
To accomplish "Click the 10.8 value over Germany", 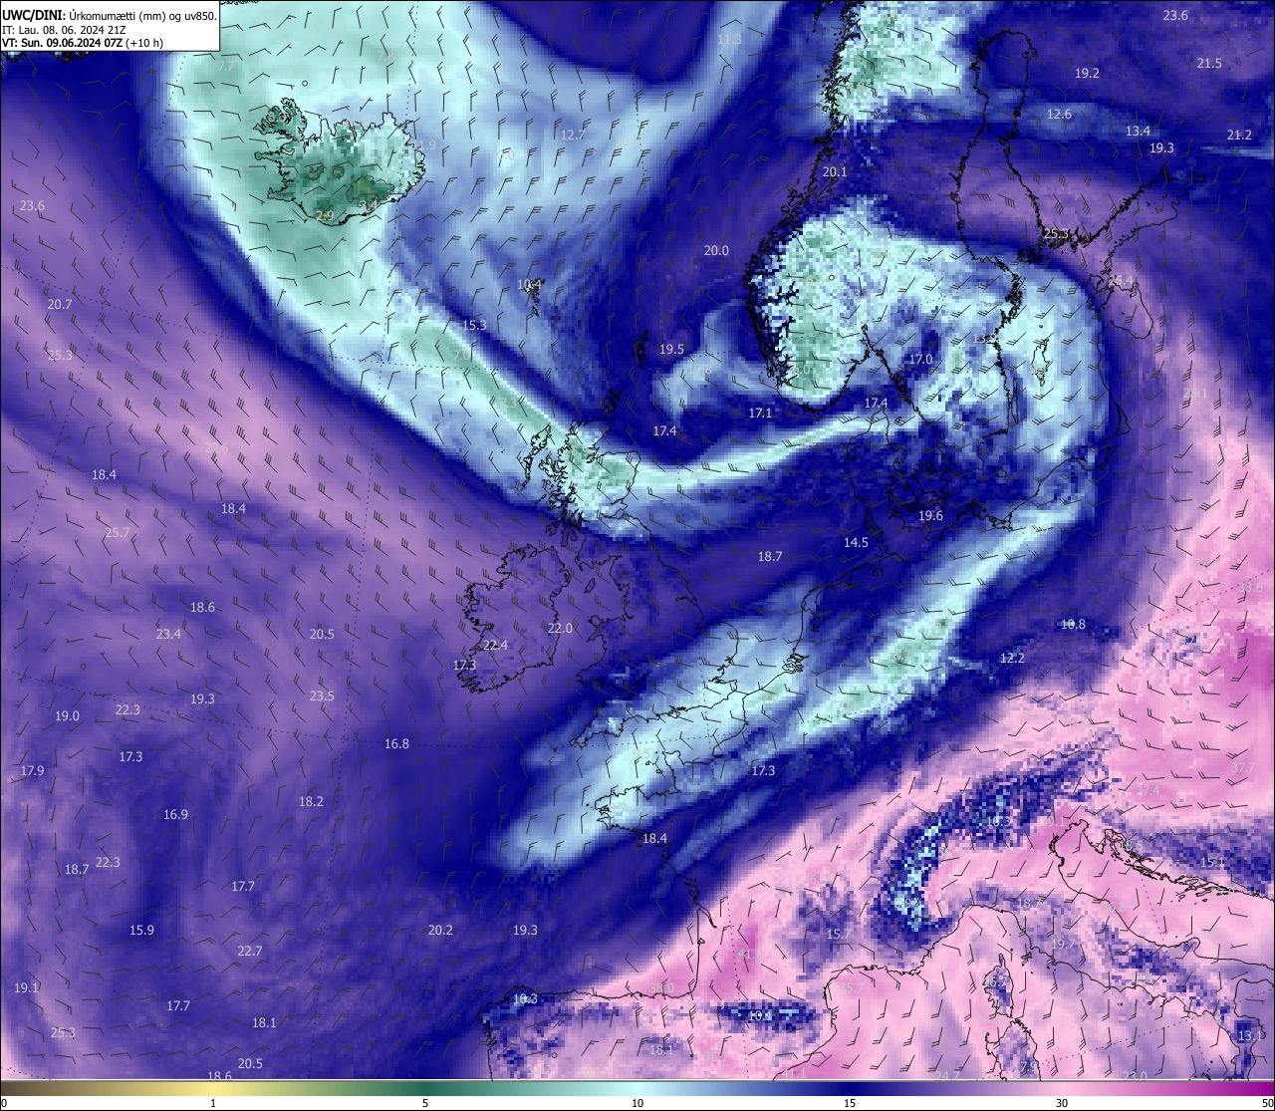I will click(x=1073, y=624).
